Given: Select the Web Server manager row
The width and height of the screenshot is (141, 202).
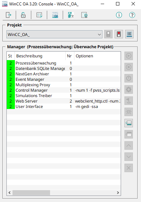Looking at the screenshot, I should [64, 101].
